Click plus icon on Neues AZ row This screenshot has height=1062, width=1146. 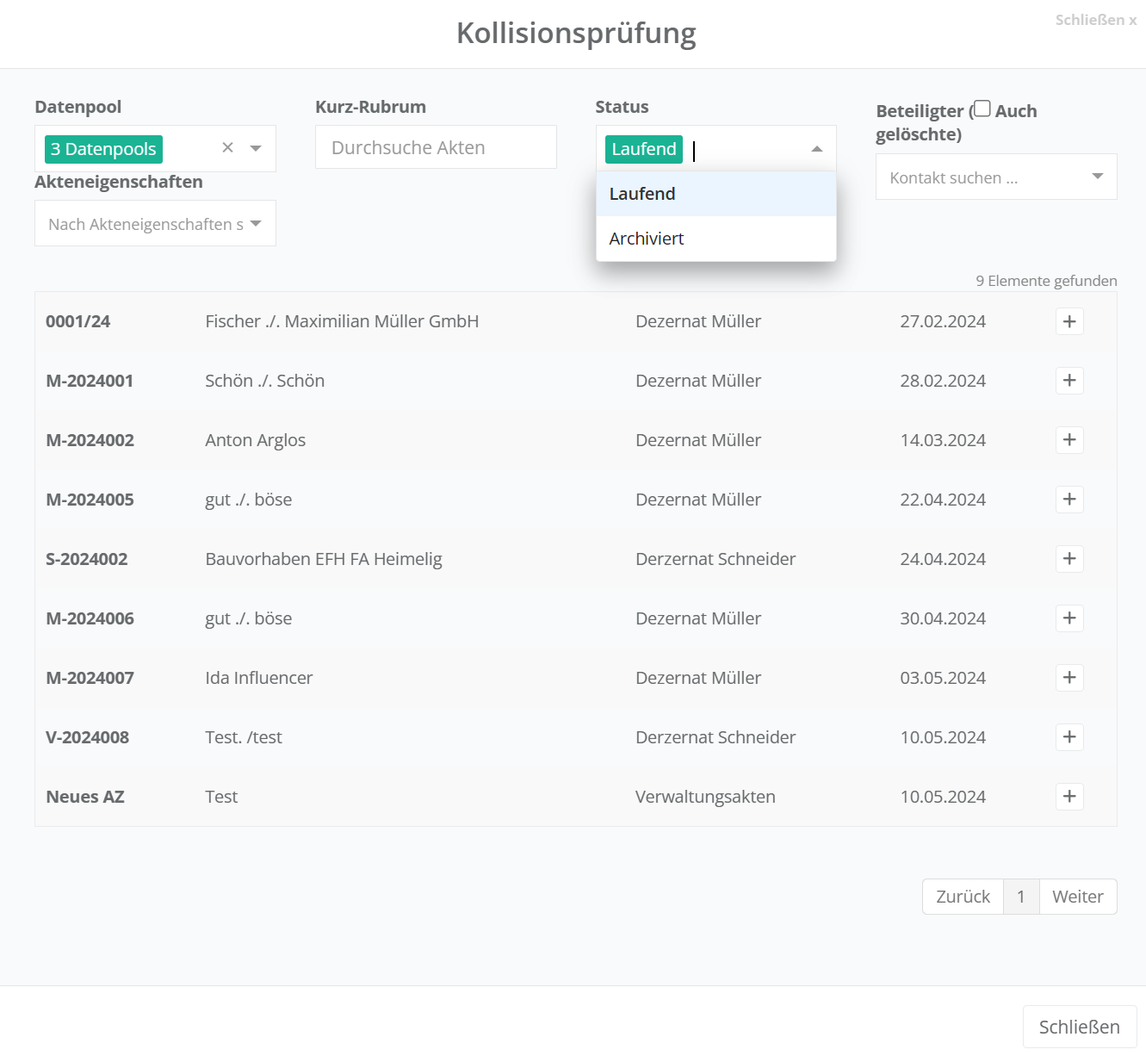click(1069, 797)
